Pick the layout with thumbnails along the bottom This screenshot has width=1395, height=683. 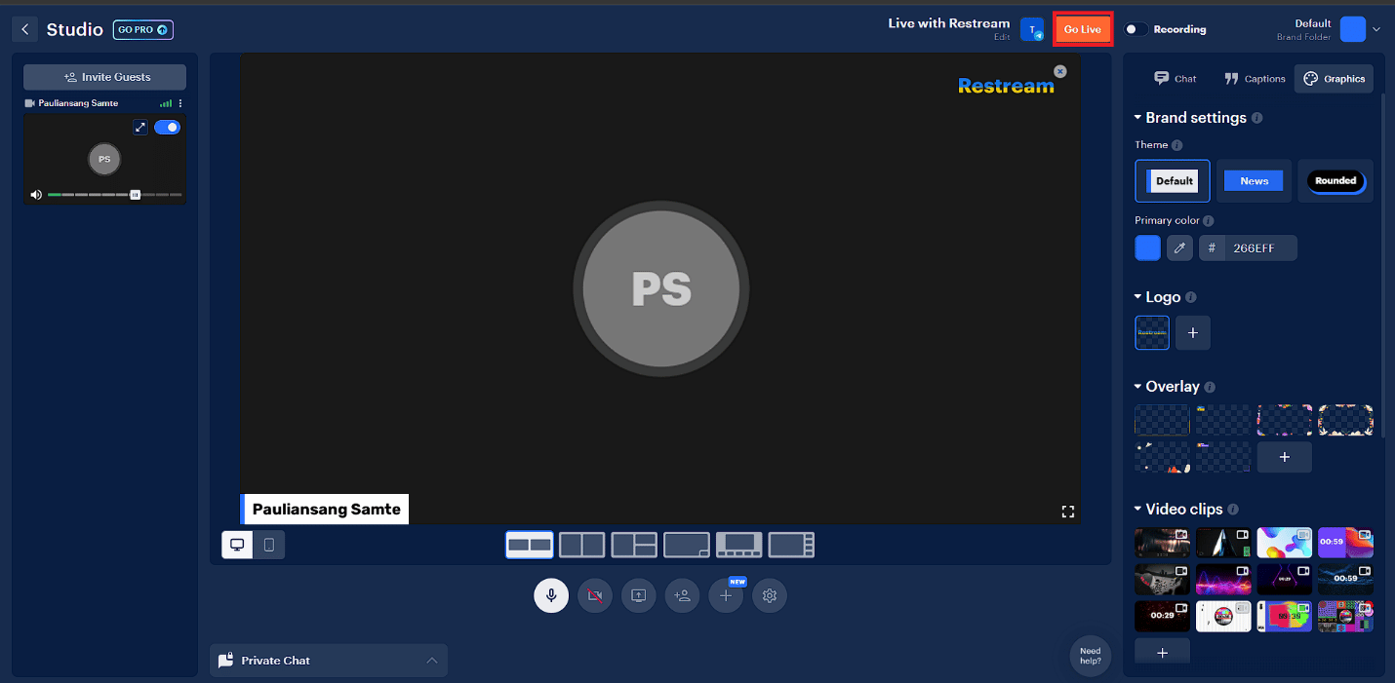coord(739,545)
